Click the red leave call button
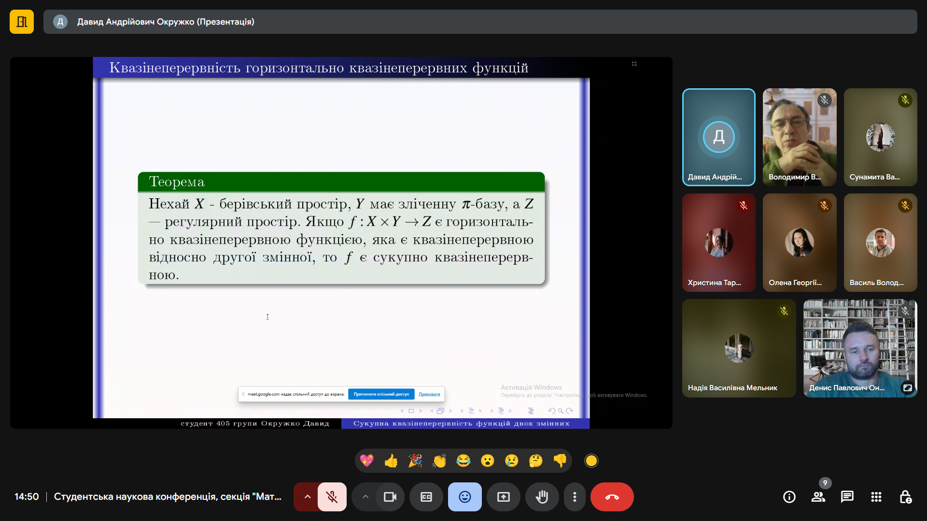927x521 pixels. click(x=612, y=497)
